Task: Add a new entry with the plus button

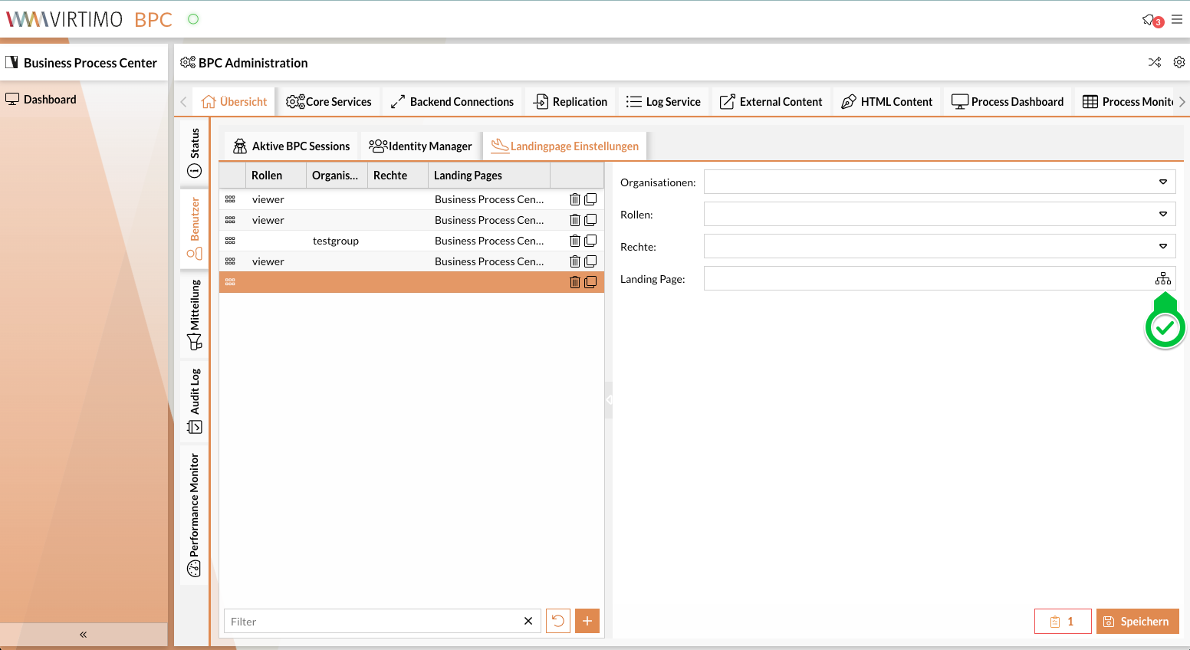Action: tap(587, 621)
